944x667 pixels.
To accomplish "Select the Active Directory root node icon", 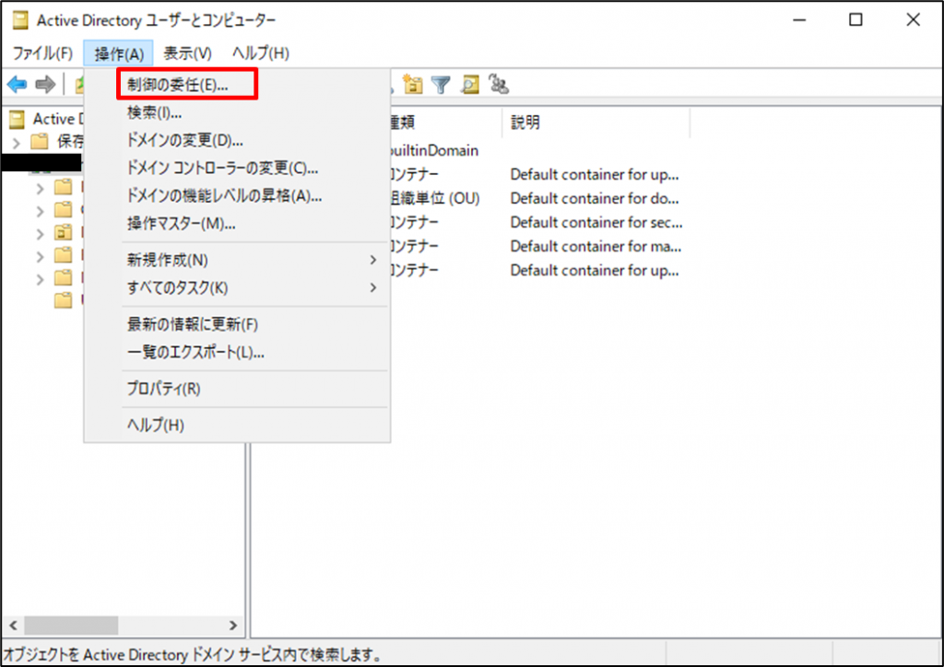I will click(17, 119).
